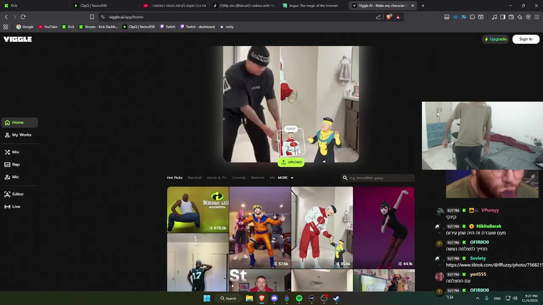This screenshot has width=543, height=305.
Task: Click the Soviety TikTok link in chat
Action: [x=494, y=265]
